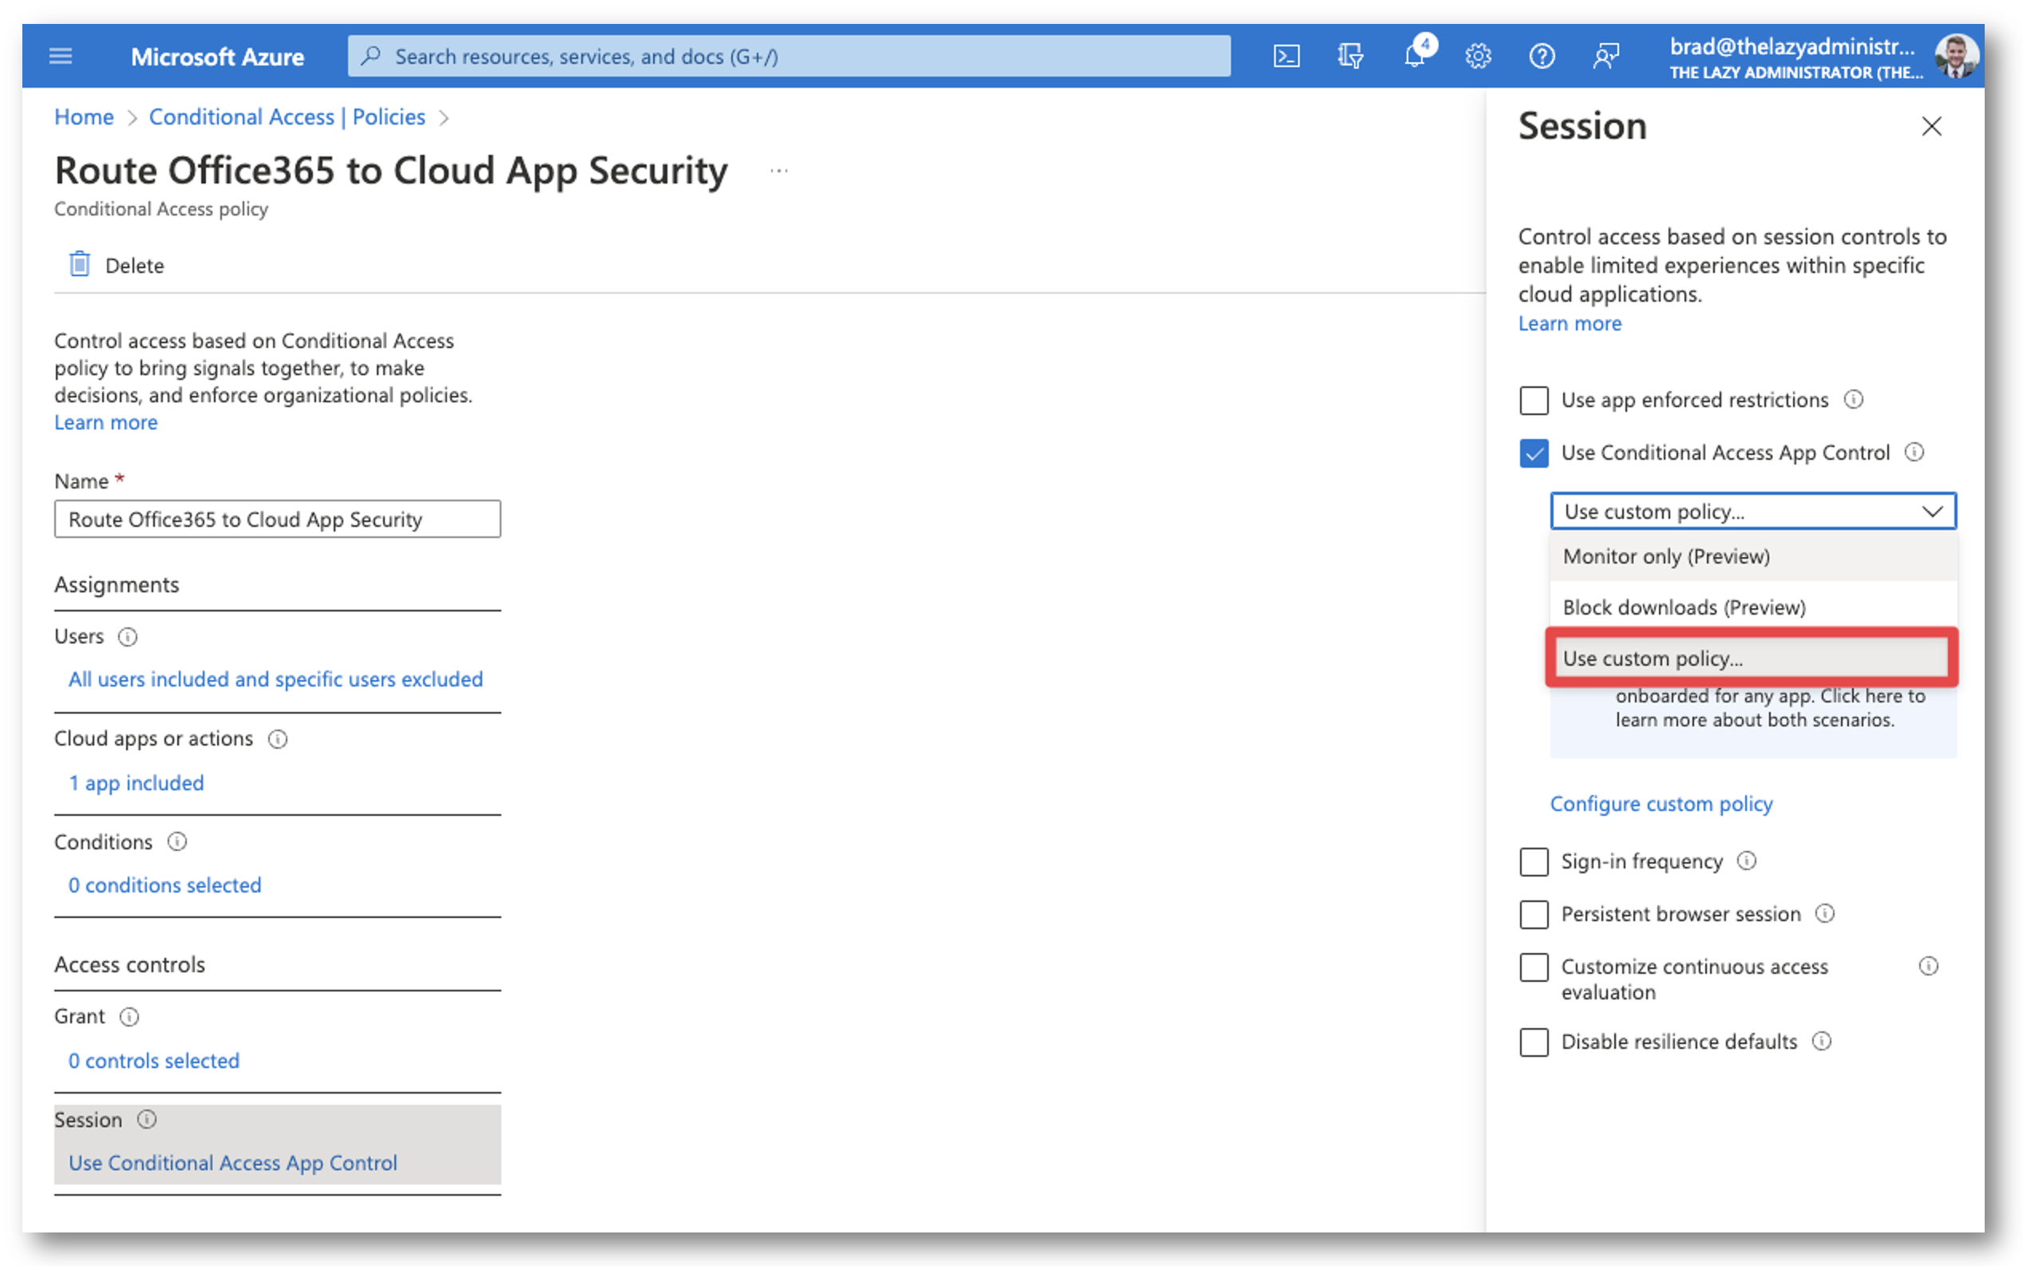Uncheck Use Conditional Access App Control
Image resolution: width=2023 pixels, height=1266 pixels.
click(x=1534, y=453)
